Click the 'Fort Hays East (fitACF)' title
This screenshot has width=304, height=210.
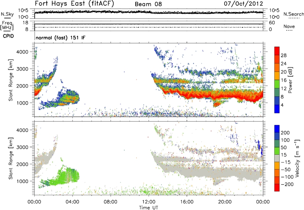tap(74, 4)
